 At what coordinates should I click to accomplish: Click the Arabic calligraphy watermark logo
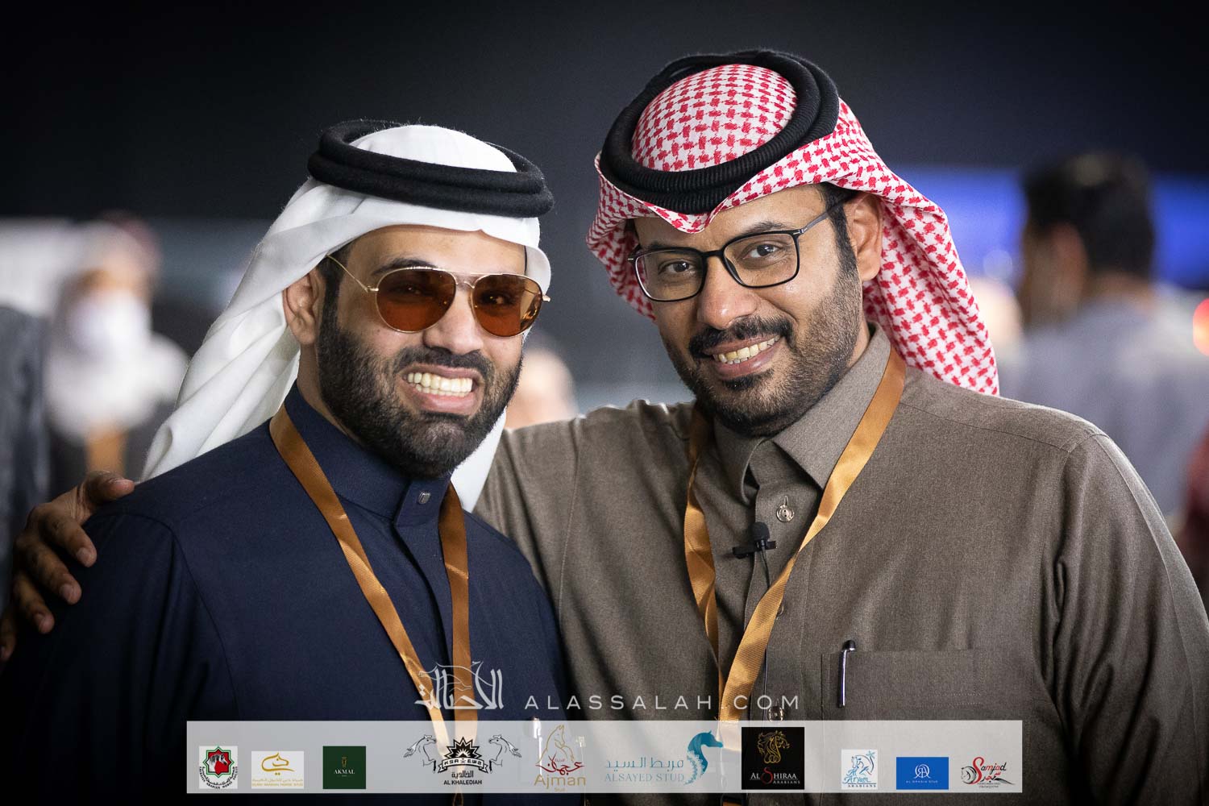(x=461, y=688)
